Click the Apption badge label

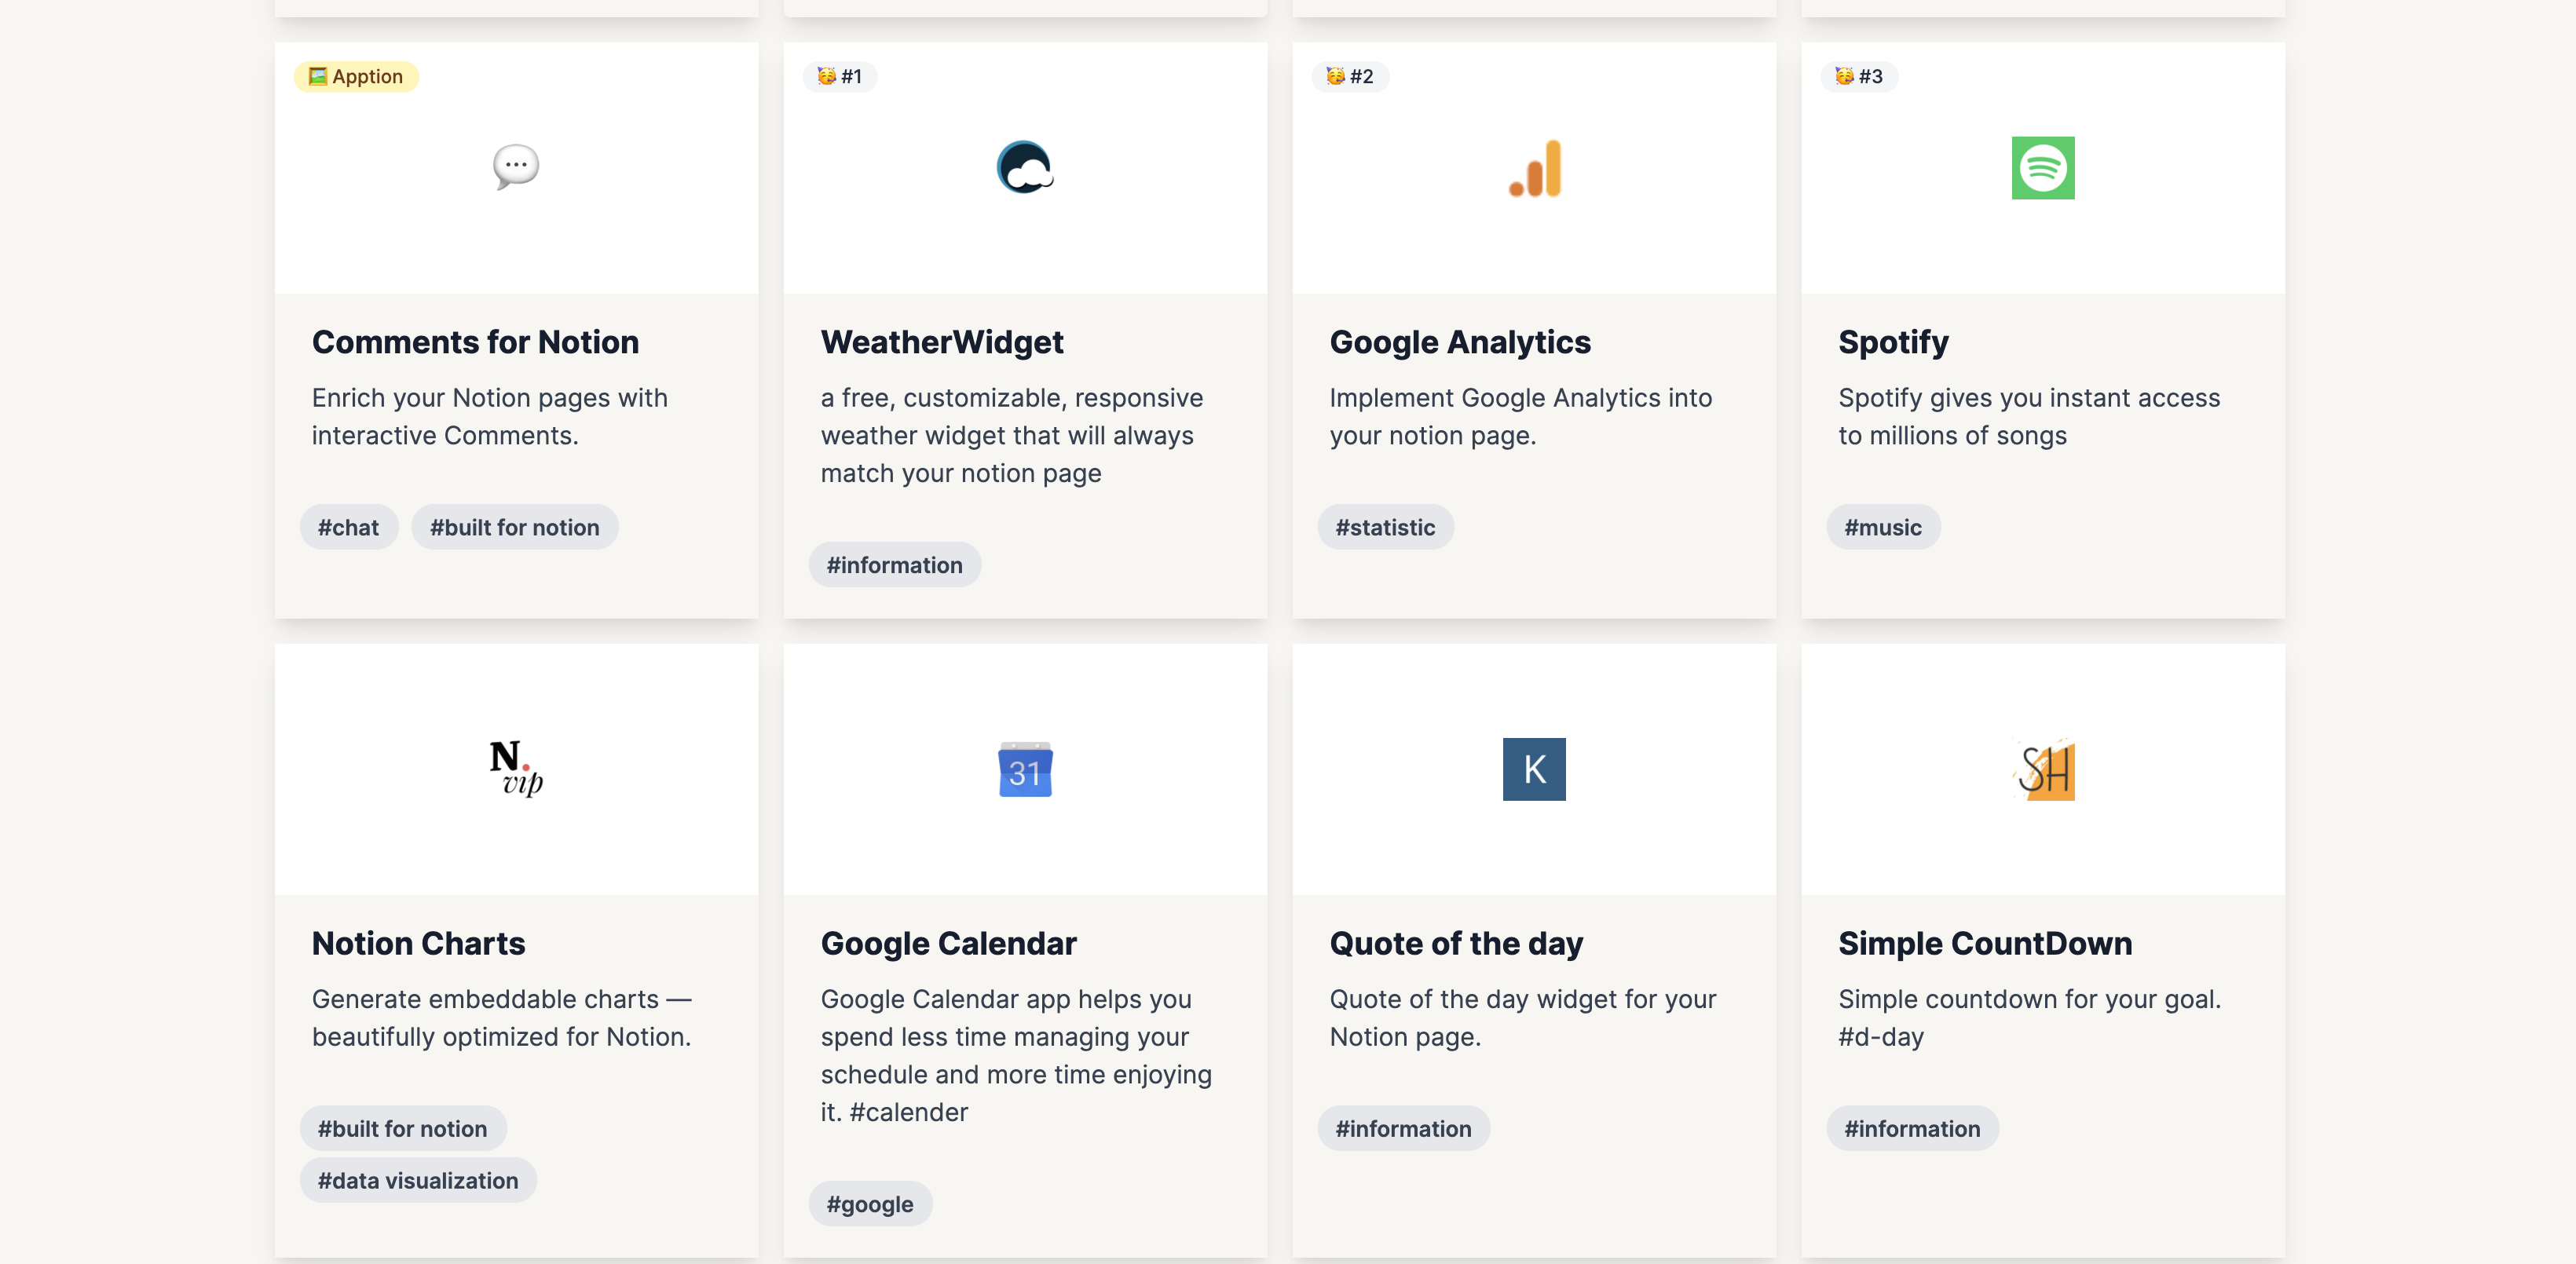(x=356, y=76)
